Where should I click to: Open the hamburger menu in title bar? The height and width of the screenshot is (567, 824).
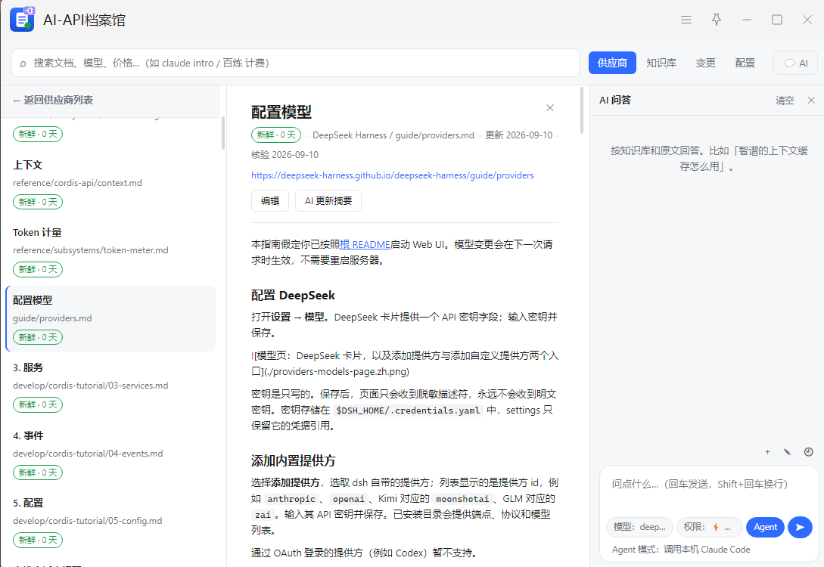tap(686, 20)
